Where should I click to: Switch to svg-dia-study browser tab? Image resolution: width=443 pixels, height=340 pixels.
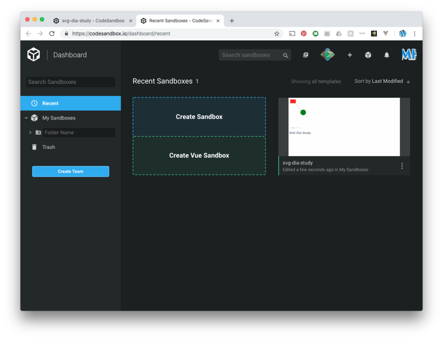[x=93, y=21]
